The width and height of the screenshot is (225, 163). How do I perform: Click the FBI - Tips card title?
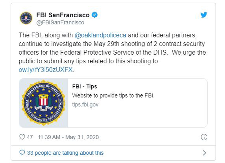click(x=85, y=87)
